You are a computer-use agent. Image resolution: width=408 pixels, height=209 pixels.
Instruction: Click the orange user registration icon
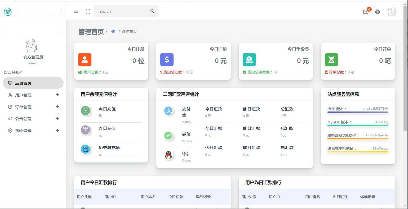[85, 60]
